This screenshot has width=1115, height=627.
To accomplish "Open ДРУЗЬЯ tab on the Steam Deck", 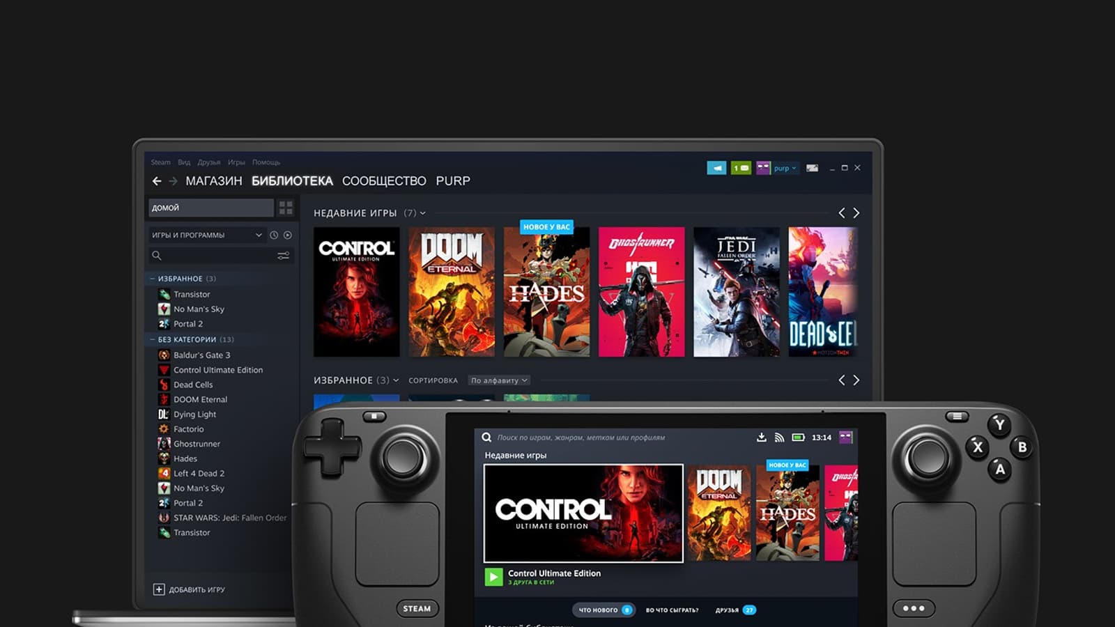I will (x=735, y=610).
